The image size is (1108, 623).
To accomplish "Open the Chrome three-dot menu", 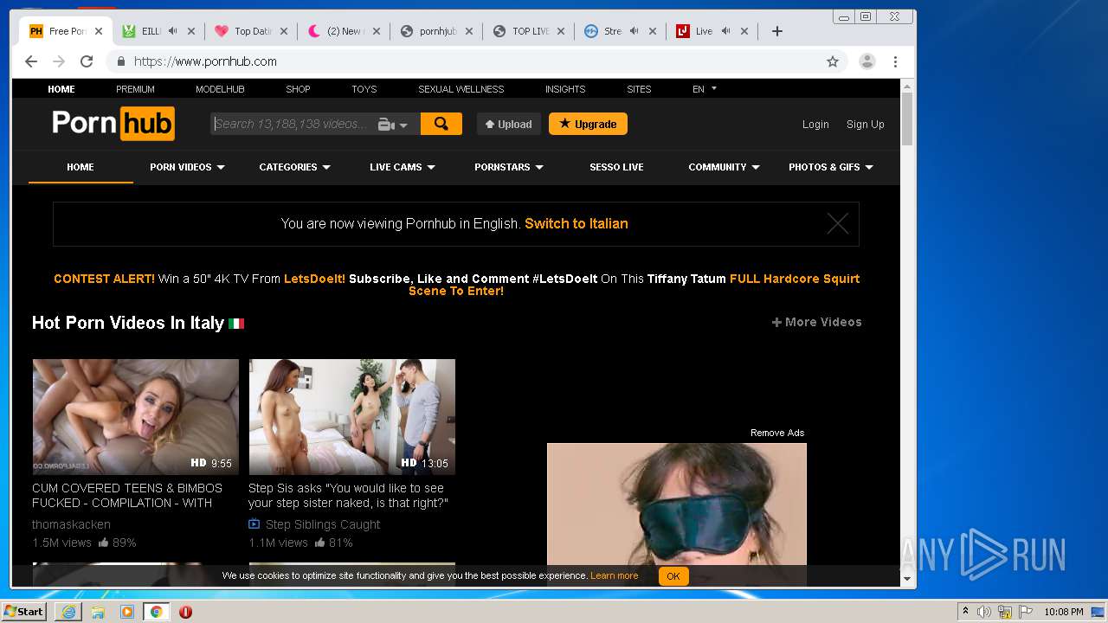I will (896, 61).
